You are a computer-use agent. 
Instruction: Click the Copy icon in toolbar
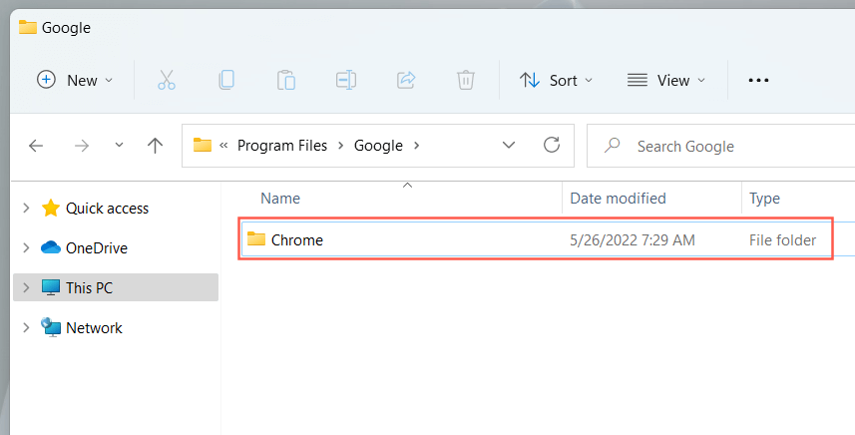[226, 81]
